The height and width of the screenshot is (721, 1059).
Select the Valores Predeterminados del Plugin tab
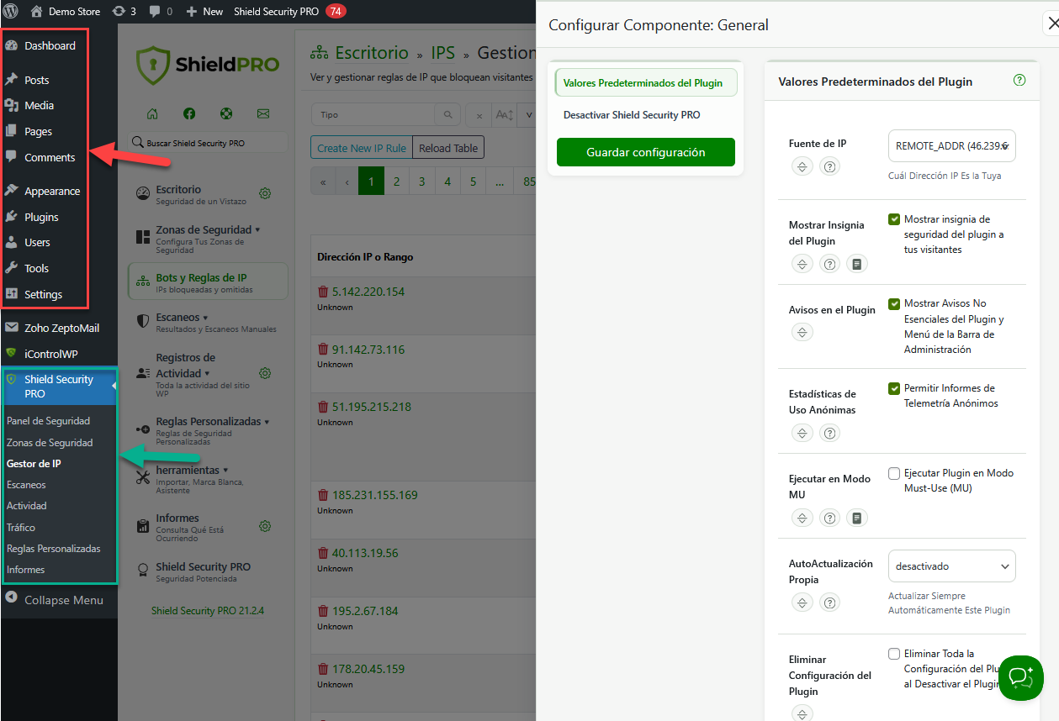pyautogui.click(x=645, y=82)
